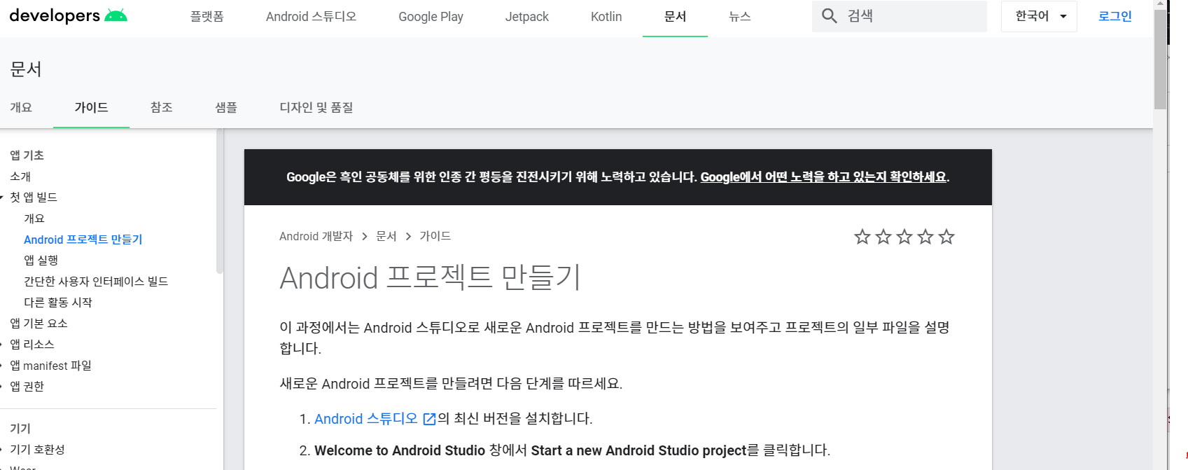Click the Android developers logo

[x=68, y=15]
